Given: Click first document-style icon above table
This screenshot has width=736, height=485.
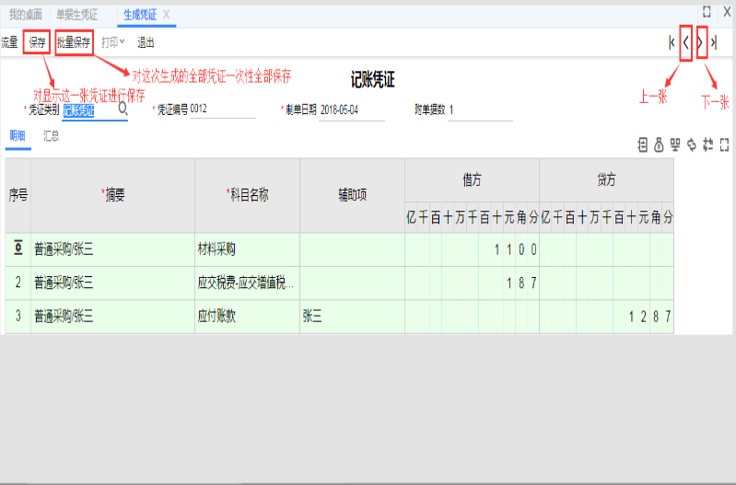Looking at the screenshot, I should [x=643, y=144].
